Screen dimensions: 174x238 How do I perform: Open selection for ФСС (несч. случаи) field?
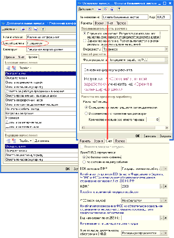pos(162,201)
